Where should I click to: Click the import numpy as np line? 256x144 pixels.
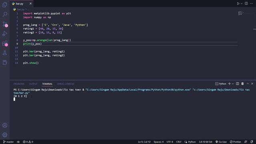37,17
